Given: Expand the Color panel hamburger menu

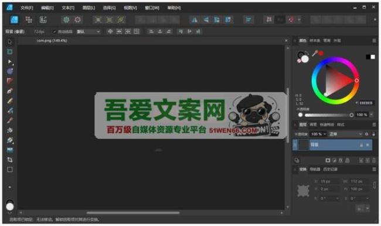Looking at the screenshot, I should tap(374, 41).
